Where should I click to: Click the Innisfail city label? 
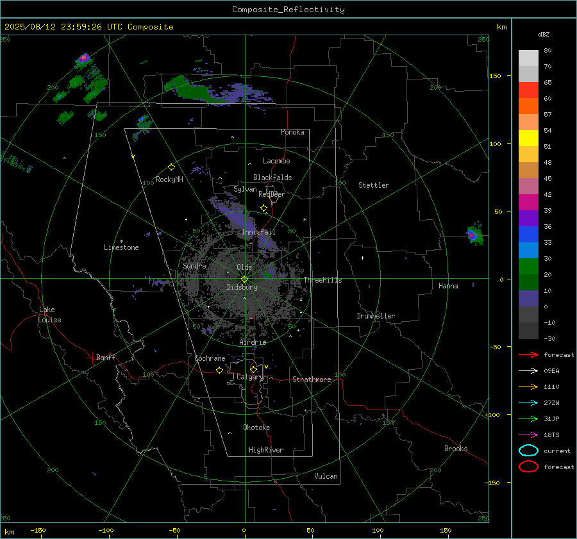(258, 232)
